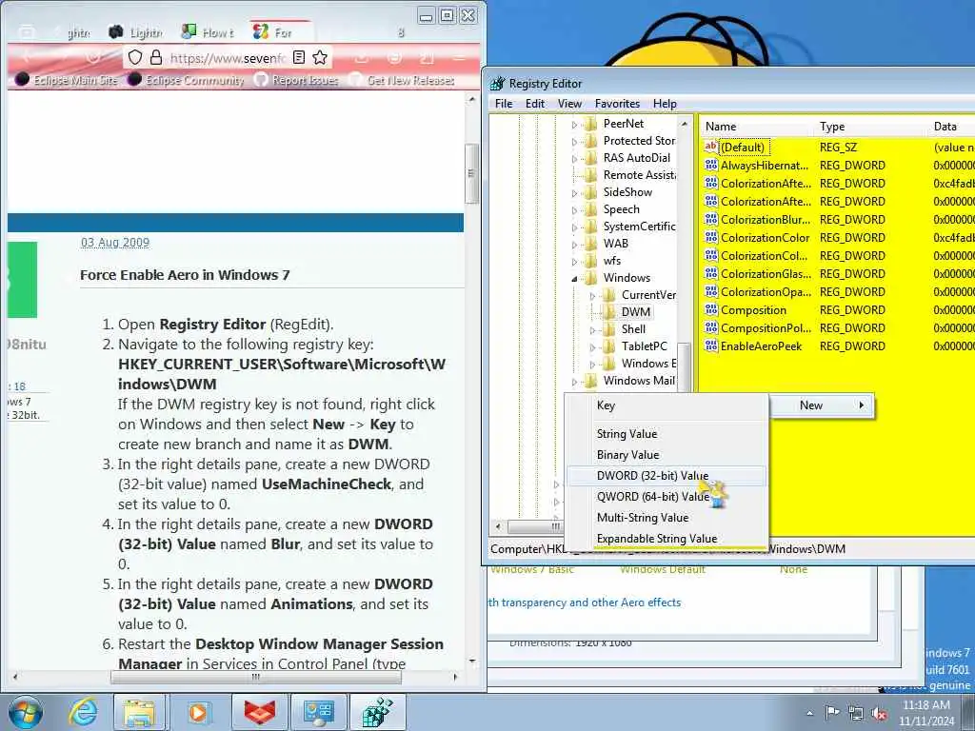Select the Remote Assistance folder icon
The image size is (975, 731).
[590, 175]
